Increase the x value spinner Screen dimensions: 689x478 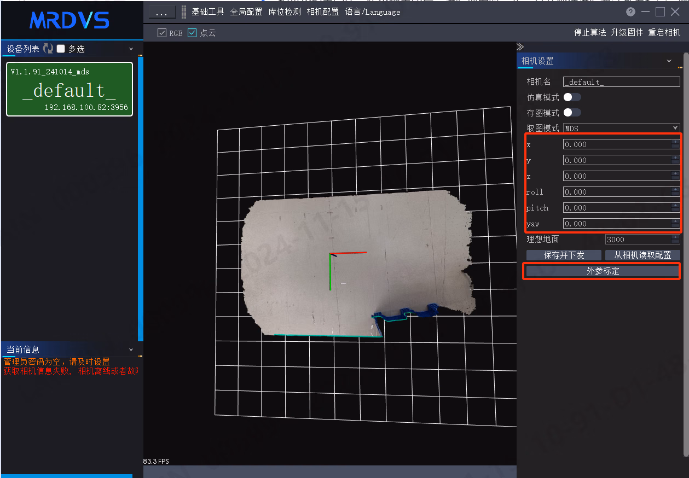point(676,142)
